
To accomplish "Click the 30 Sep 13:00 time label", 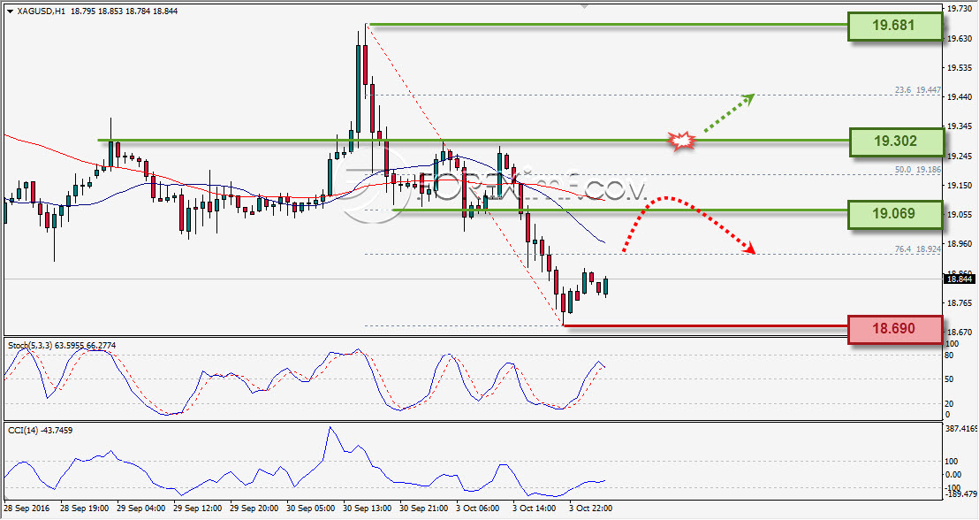I will tap(368, 509).
